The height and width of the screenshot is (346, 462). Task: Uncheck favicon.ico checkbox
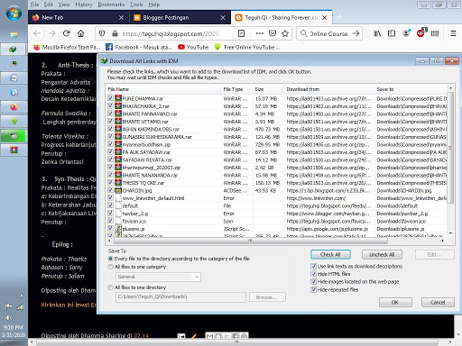[x=110, y=221]
